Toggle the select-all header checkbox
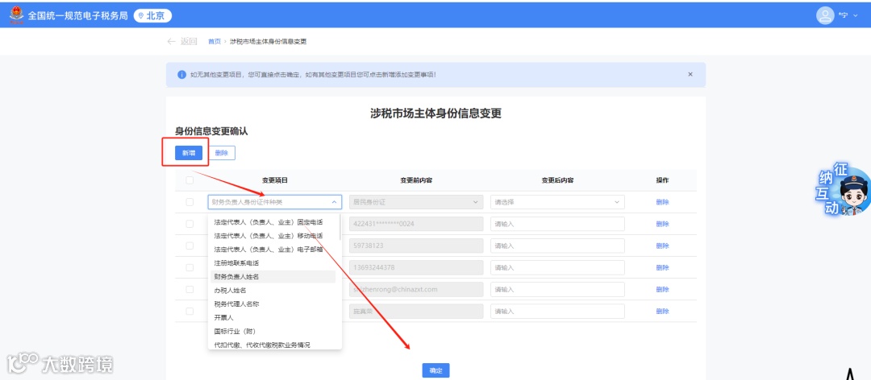871x380 pixels. pyautogui.click(x=190, y=180)
